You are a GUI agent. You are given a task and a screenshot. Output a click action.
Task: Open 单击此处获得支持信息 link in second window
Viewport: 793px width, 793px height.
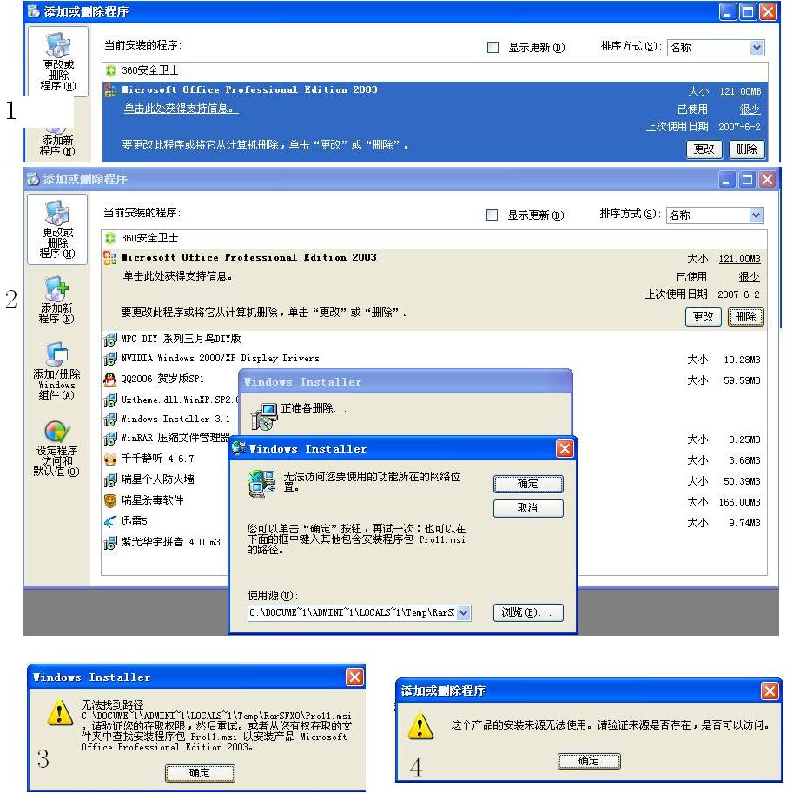(x=180, y=277)
